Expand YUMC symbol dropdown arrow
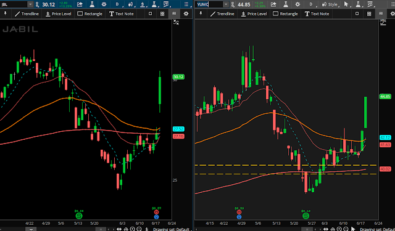Image resolution: width=395 pixels, height=231 pixels. tap(226, 4)
